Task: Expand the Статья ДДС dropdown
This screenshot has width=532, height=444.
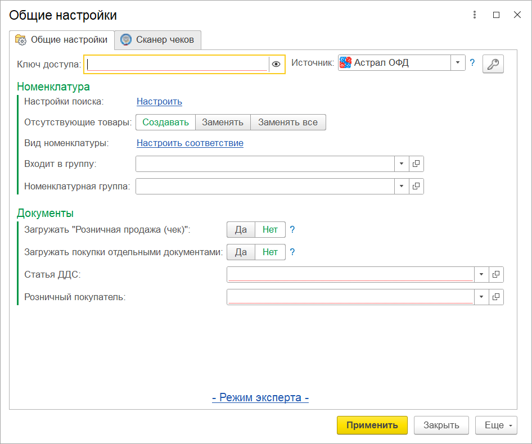Action: (x=481, y=274)
